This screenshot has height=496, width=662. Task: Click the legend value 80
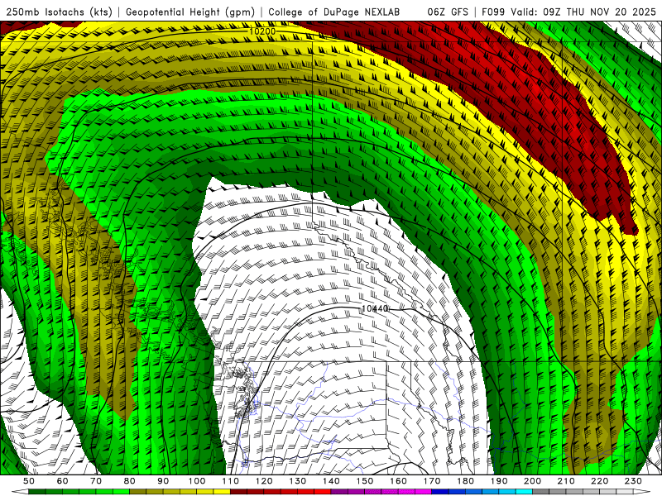(130, 481)
